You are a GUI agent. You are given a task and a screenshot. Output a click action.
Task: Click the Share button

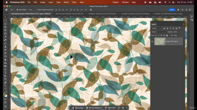pyautogui.click(x=172, y=10)
